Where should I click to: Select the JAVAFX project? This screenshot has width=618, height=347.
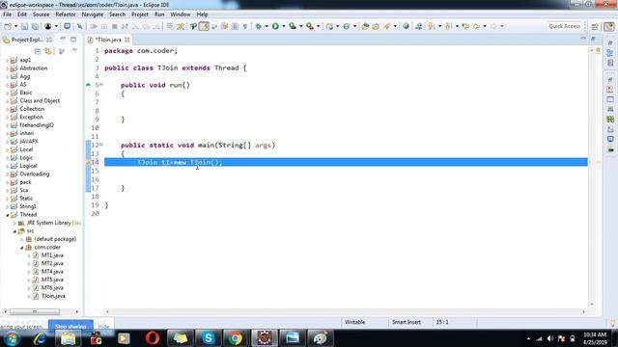(29, 142)
